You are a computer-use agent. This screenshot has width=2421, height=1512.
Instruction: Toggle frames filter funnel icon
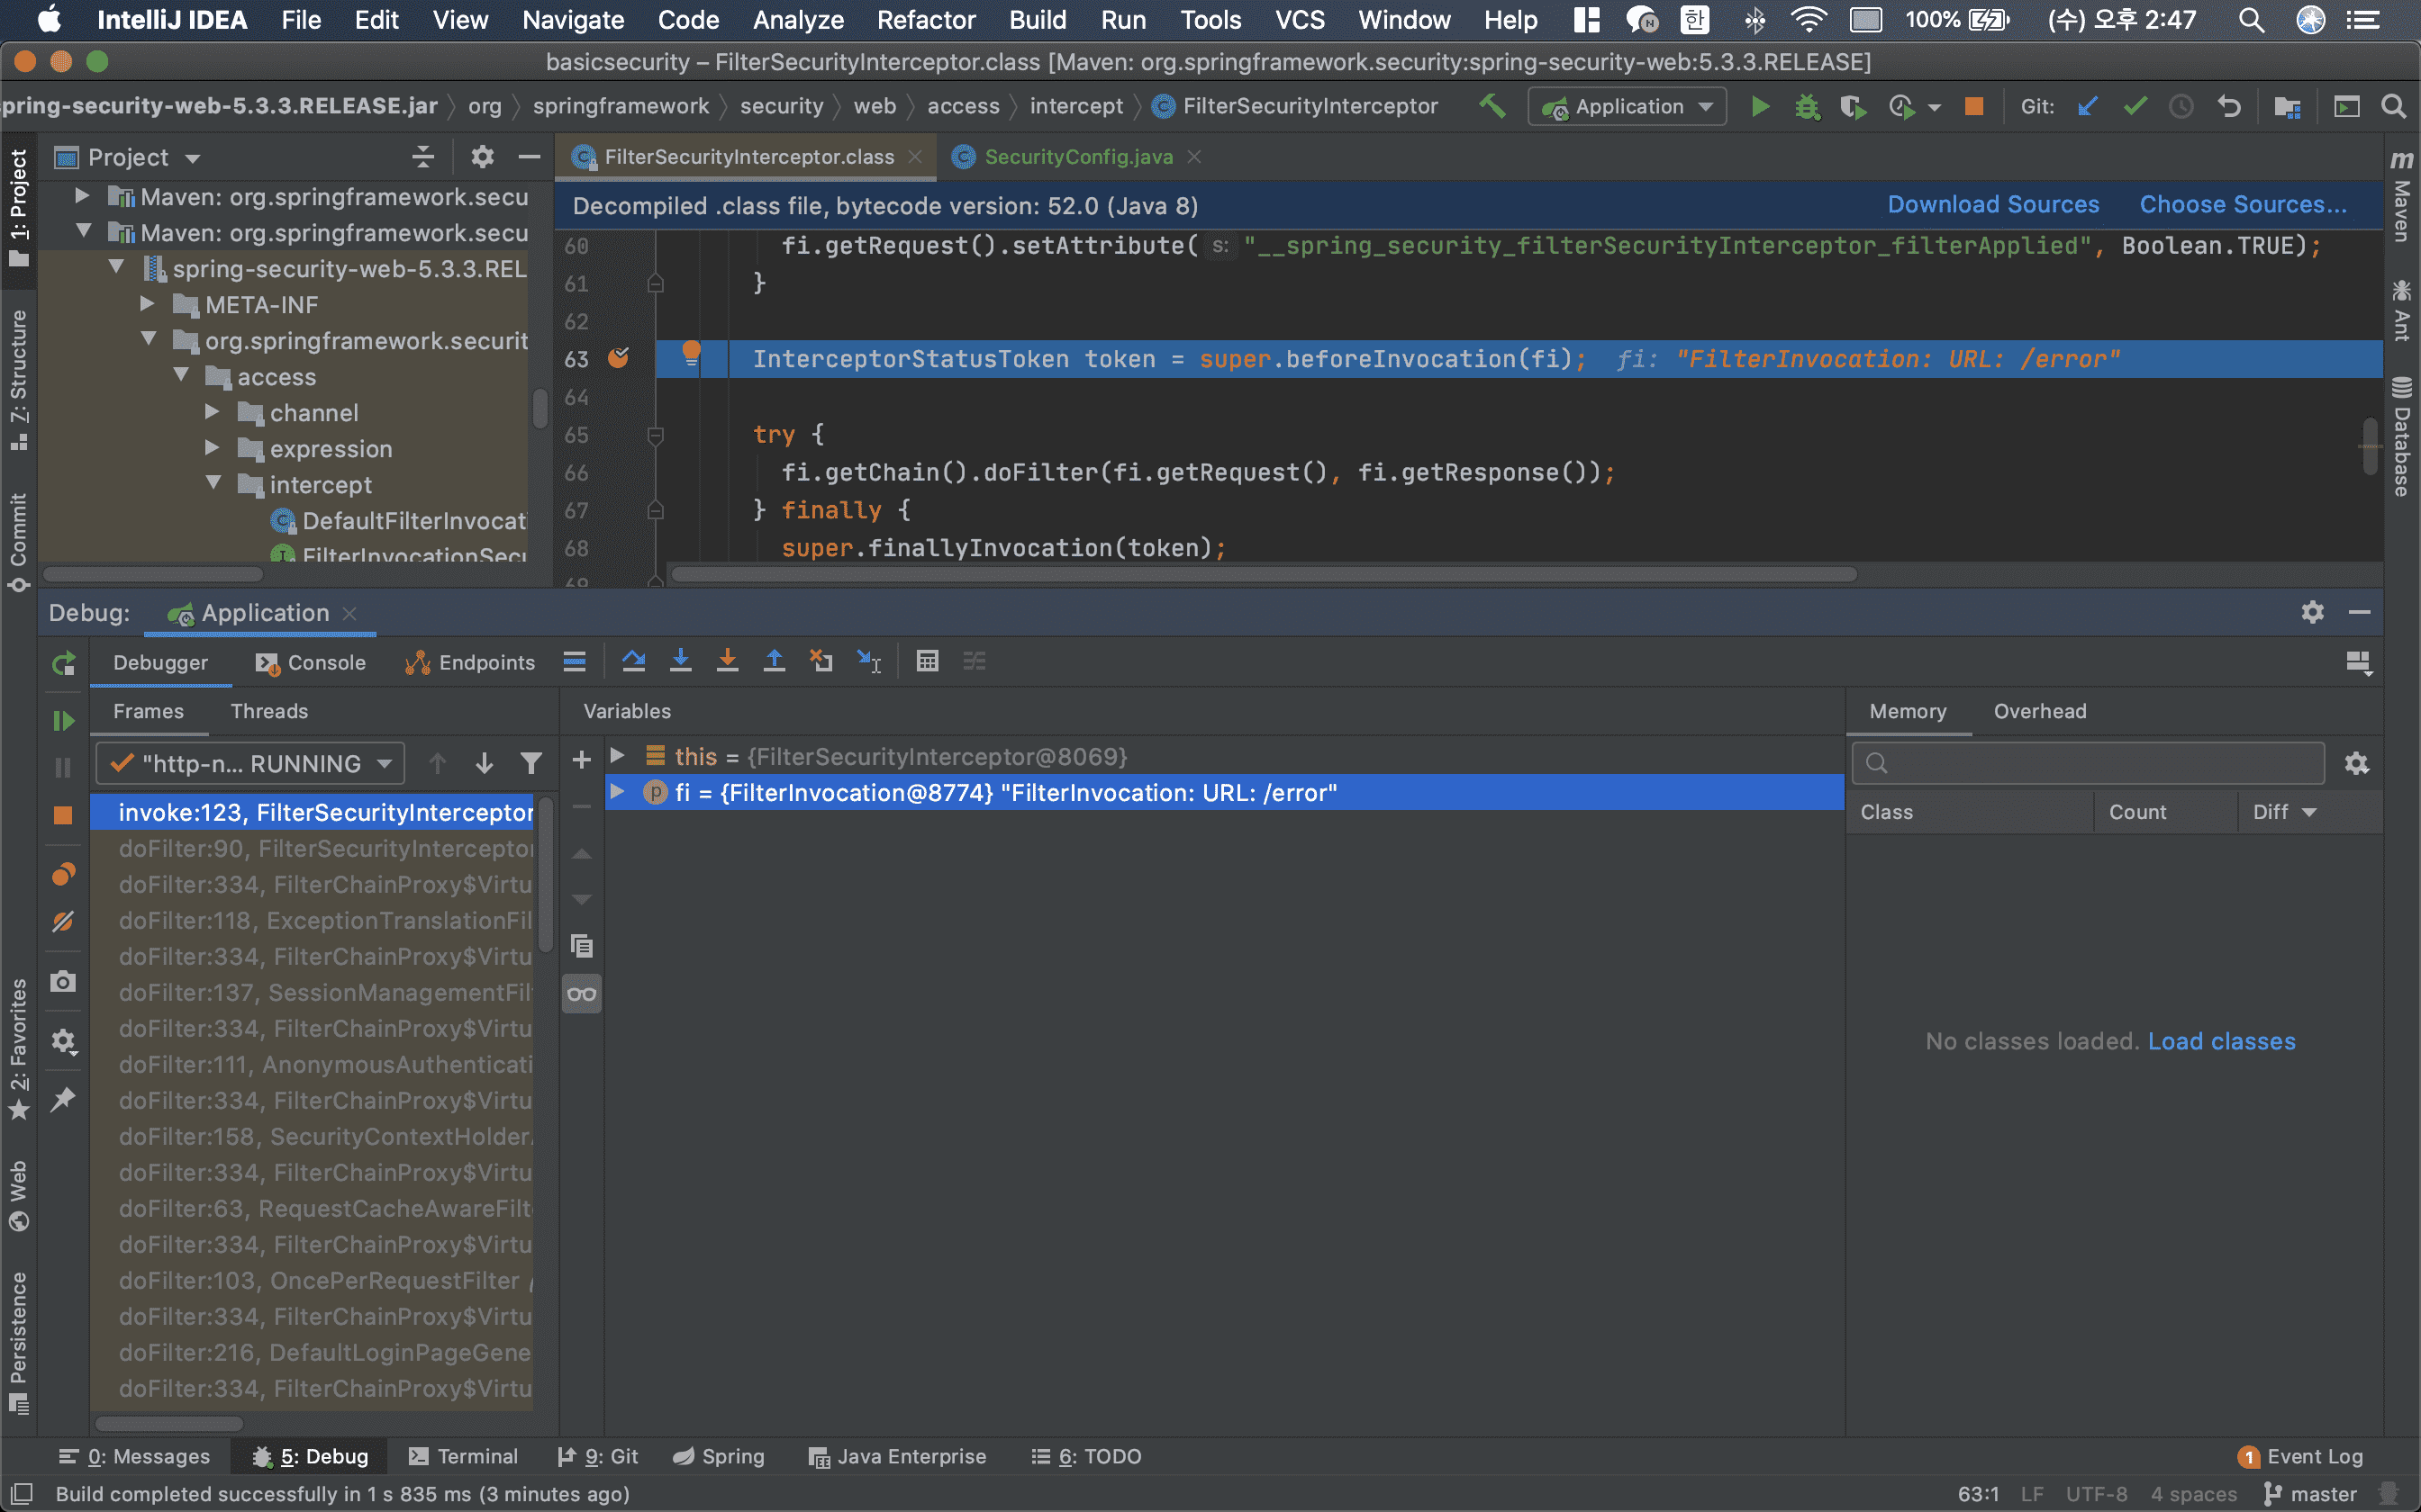click(531, 763)
